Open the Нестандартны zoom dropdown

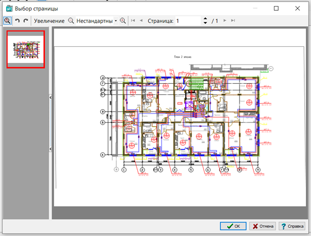pyautogui.click(x=116, y=21)
